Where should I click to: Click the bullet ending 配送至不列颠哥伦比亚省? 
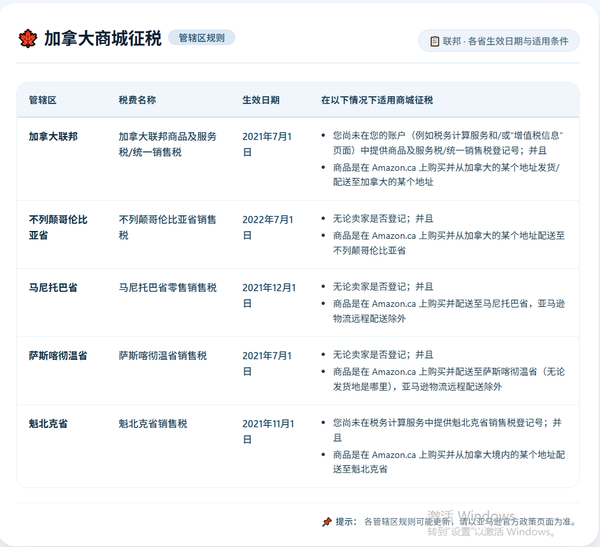449,243
